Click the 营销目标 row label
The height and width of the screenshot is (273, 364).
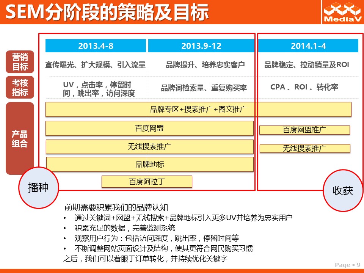20,62
